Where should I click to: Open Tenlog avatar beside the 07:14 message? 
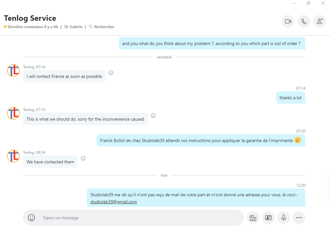[13, 71]
